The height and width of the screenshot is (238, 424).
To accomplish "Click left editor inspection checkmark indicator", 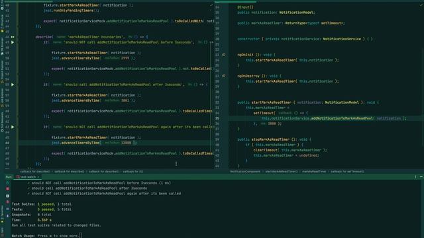I will (x=211, y=5).
